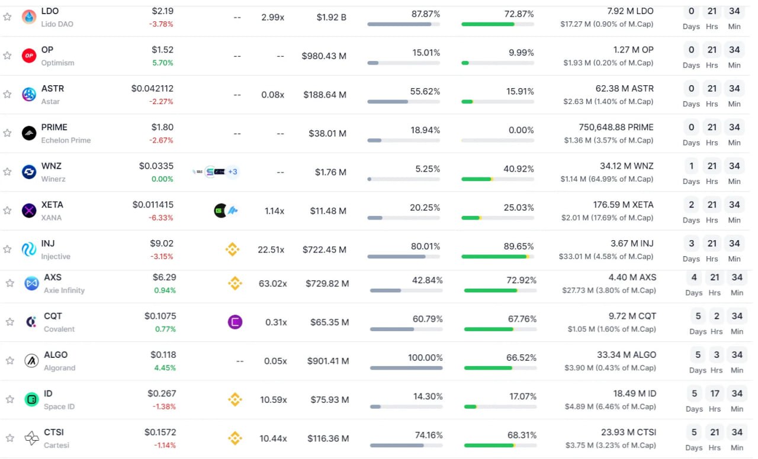Open the CTSI ticker link
The image size is (758, 459).
[53, 432]
